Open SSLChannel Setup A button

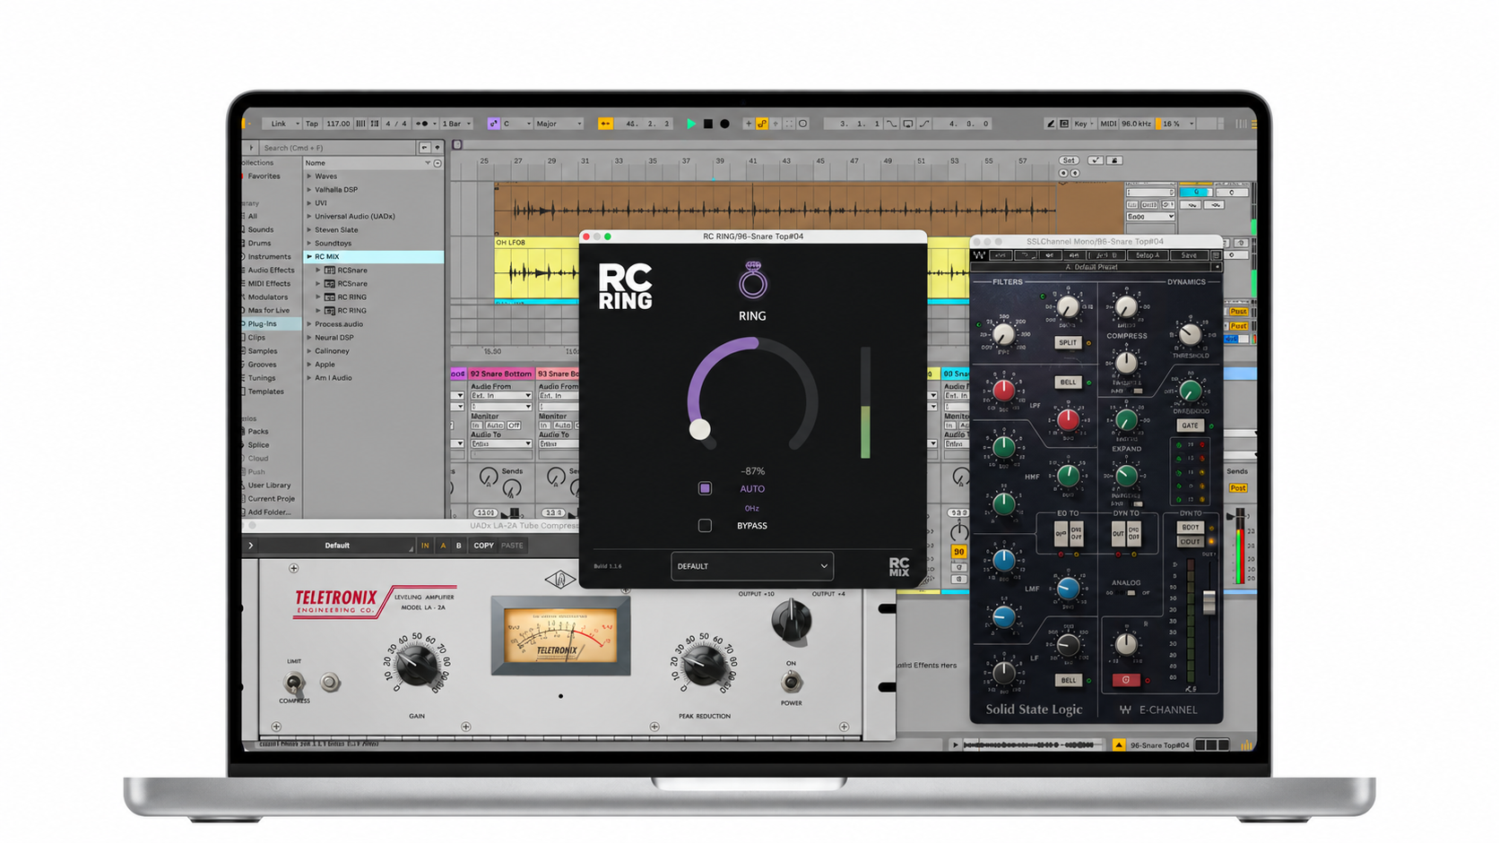[1148, 255]
